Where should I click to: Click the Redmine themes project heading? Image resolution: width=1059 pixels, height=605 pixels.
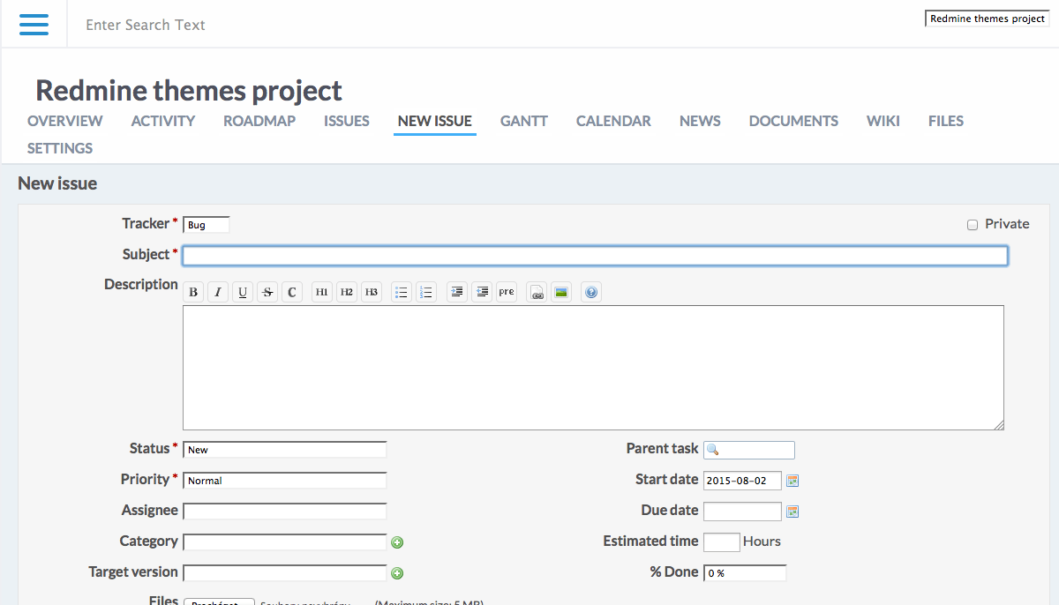[189, 90]
